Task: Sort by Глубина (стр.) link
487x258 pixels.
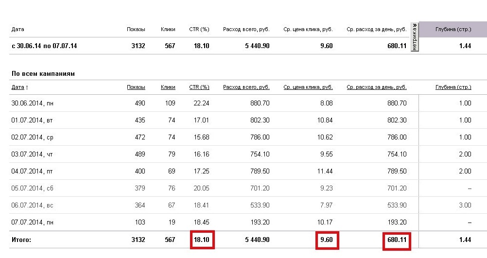Action: pos(453,87)
